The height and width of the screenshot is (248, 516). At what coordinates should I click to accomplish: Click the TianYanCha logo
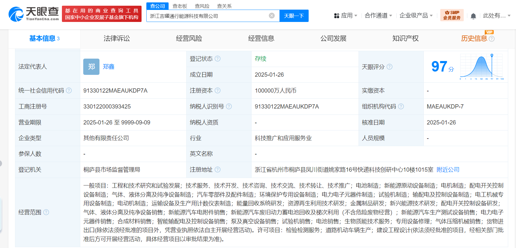(34, 14)
